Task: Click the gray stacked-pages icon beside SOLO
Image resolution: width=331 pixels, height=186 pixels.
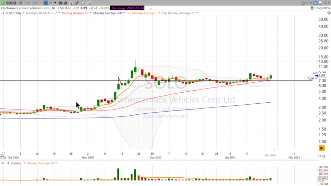Action: (x=20, y=3)
